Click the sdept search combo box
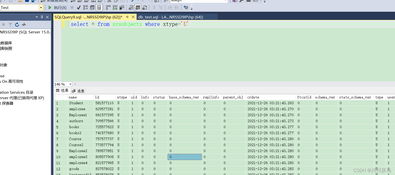The height and width of the screenshot is (175, 395). [199, 1]
